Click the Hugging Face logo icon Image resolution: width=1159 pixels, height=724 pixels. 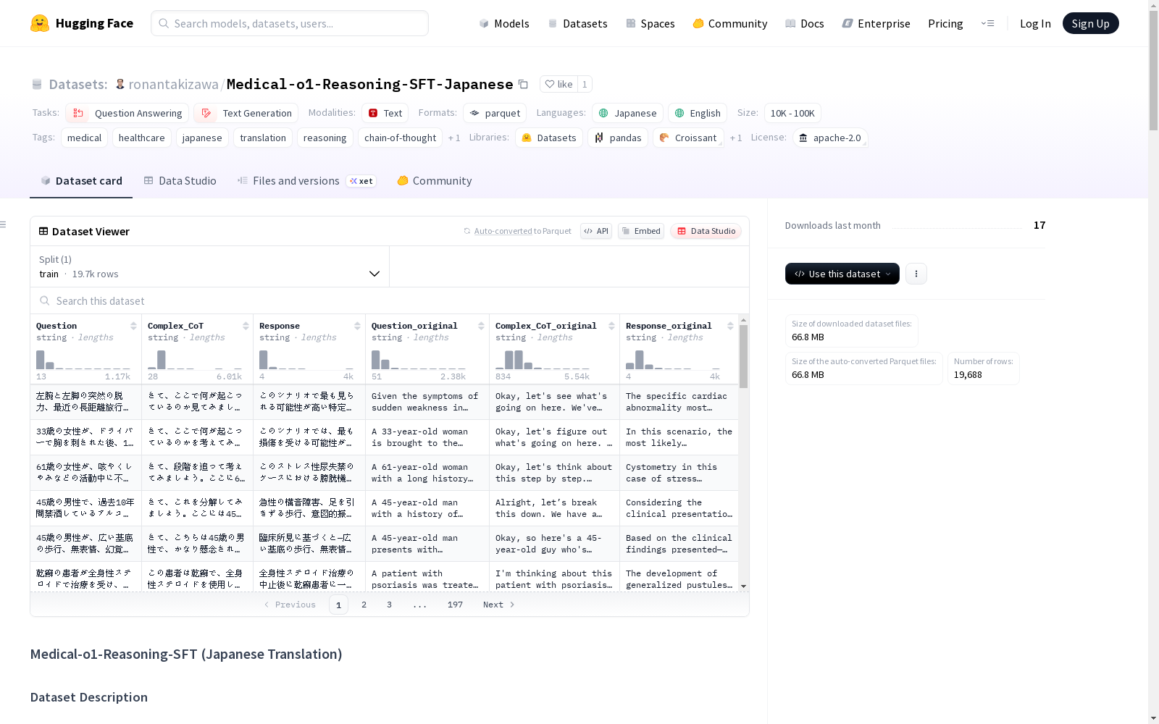(40, 23)
